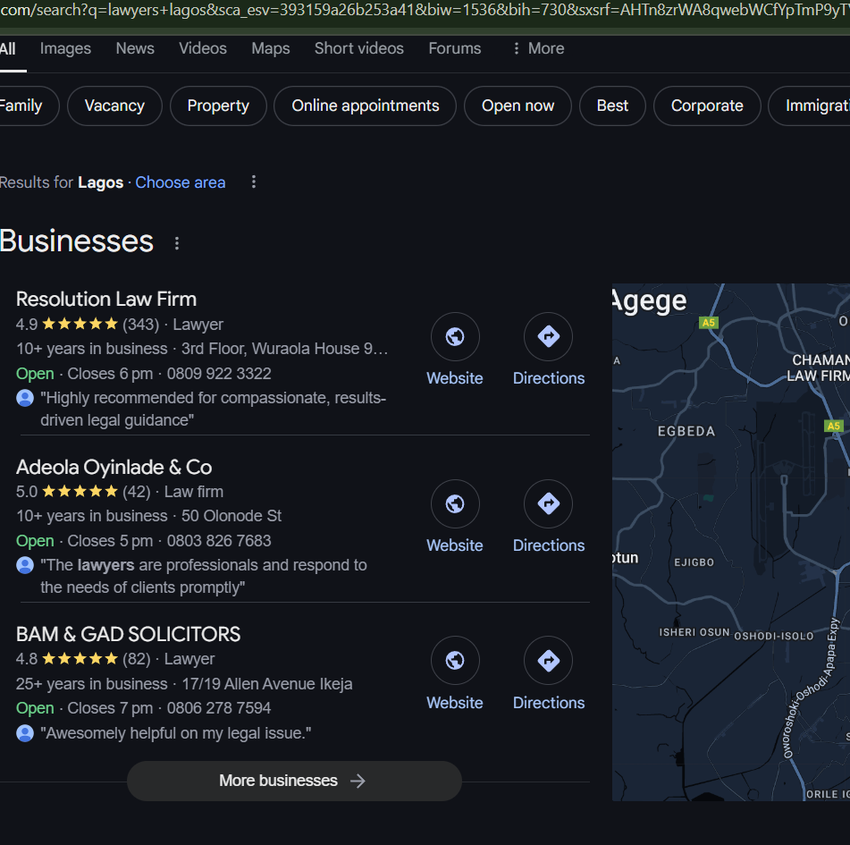The width and height of the screenshot is (850, 845).
Task: Click reviewer avatar by Adeola Oyinlade quote
Action: (x=25, y=565)
